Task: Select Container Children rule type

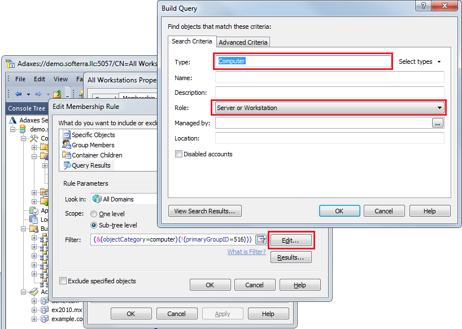Action: [92, 155]
